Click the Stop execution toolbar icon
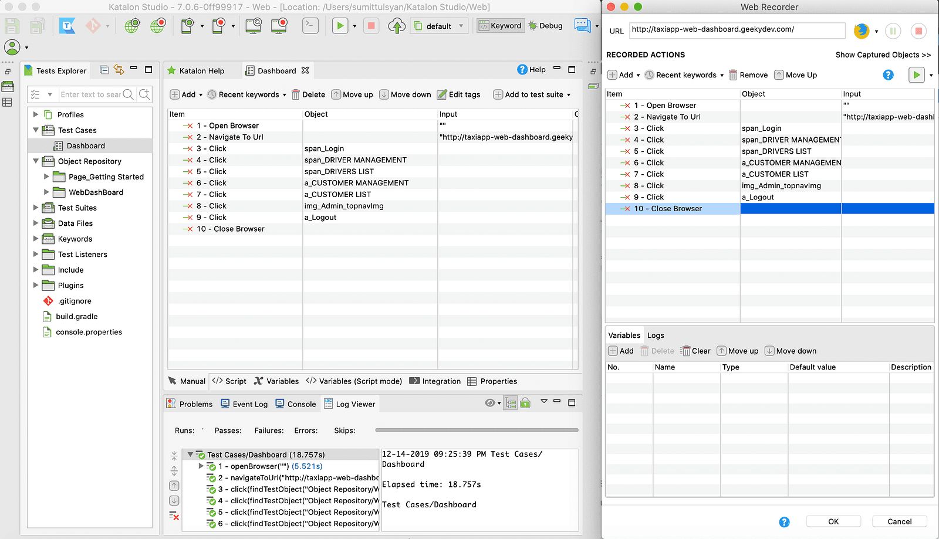Screen dimensions: 939x539 (x=370, y=26)
